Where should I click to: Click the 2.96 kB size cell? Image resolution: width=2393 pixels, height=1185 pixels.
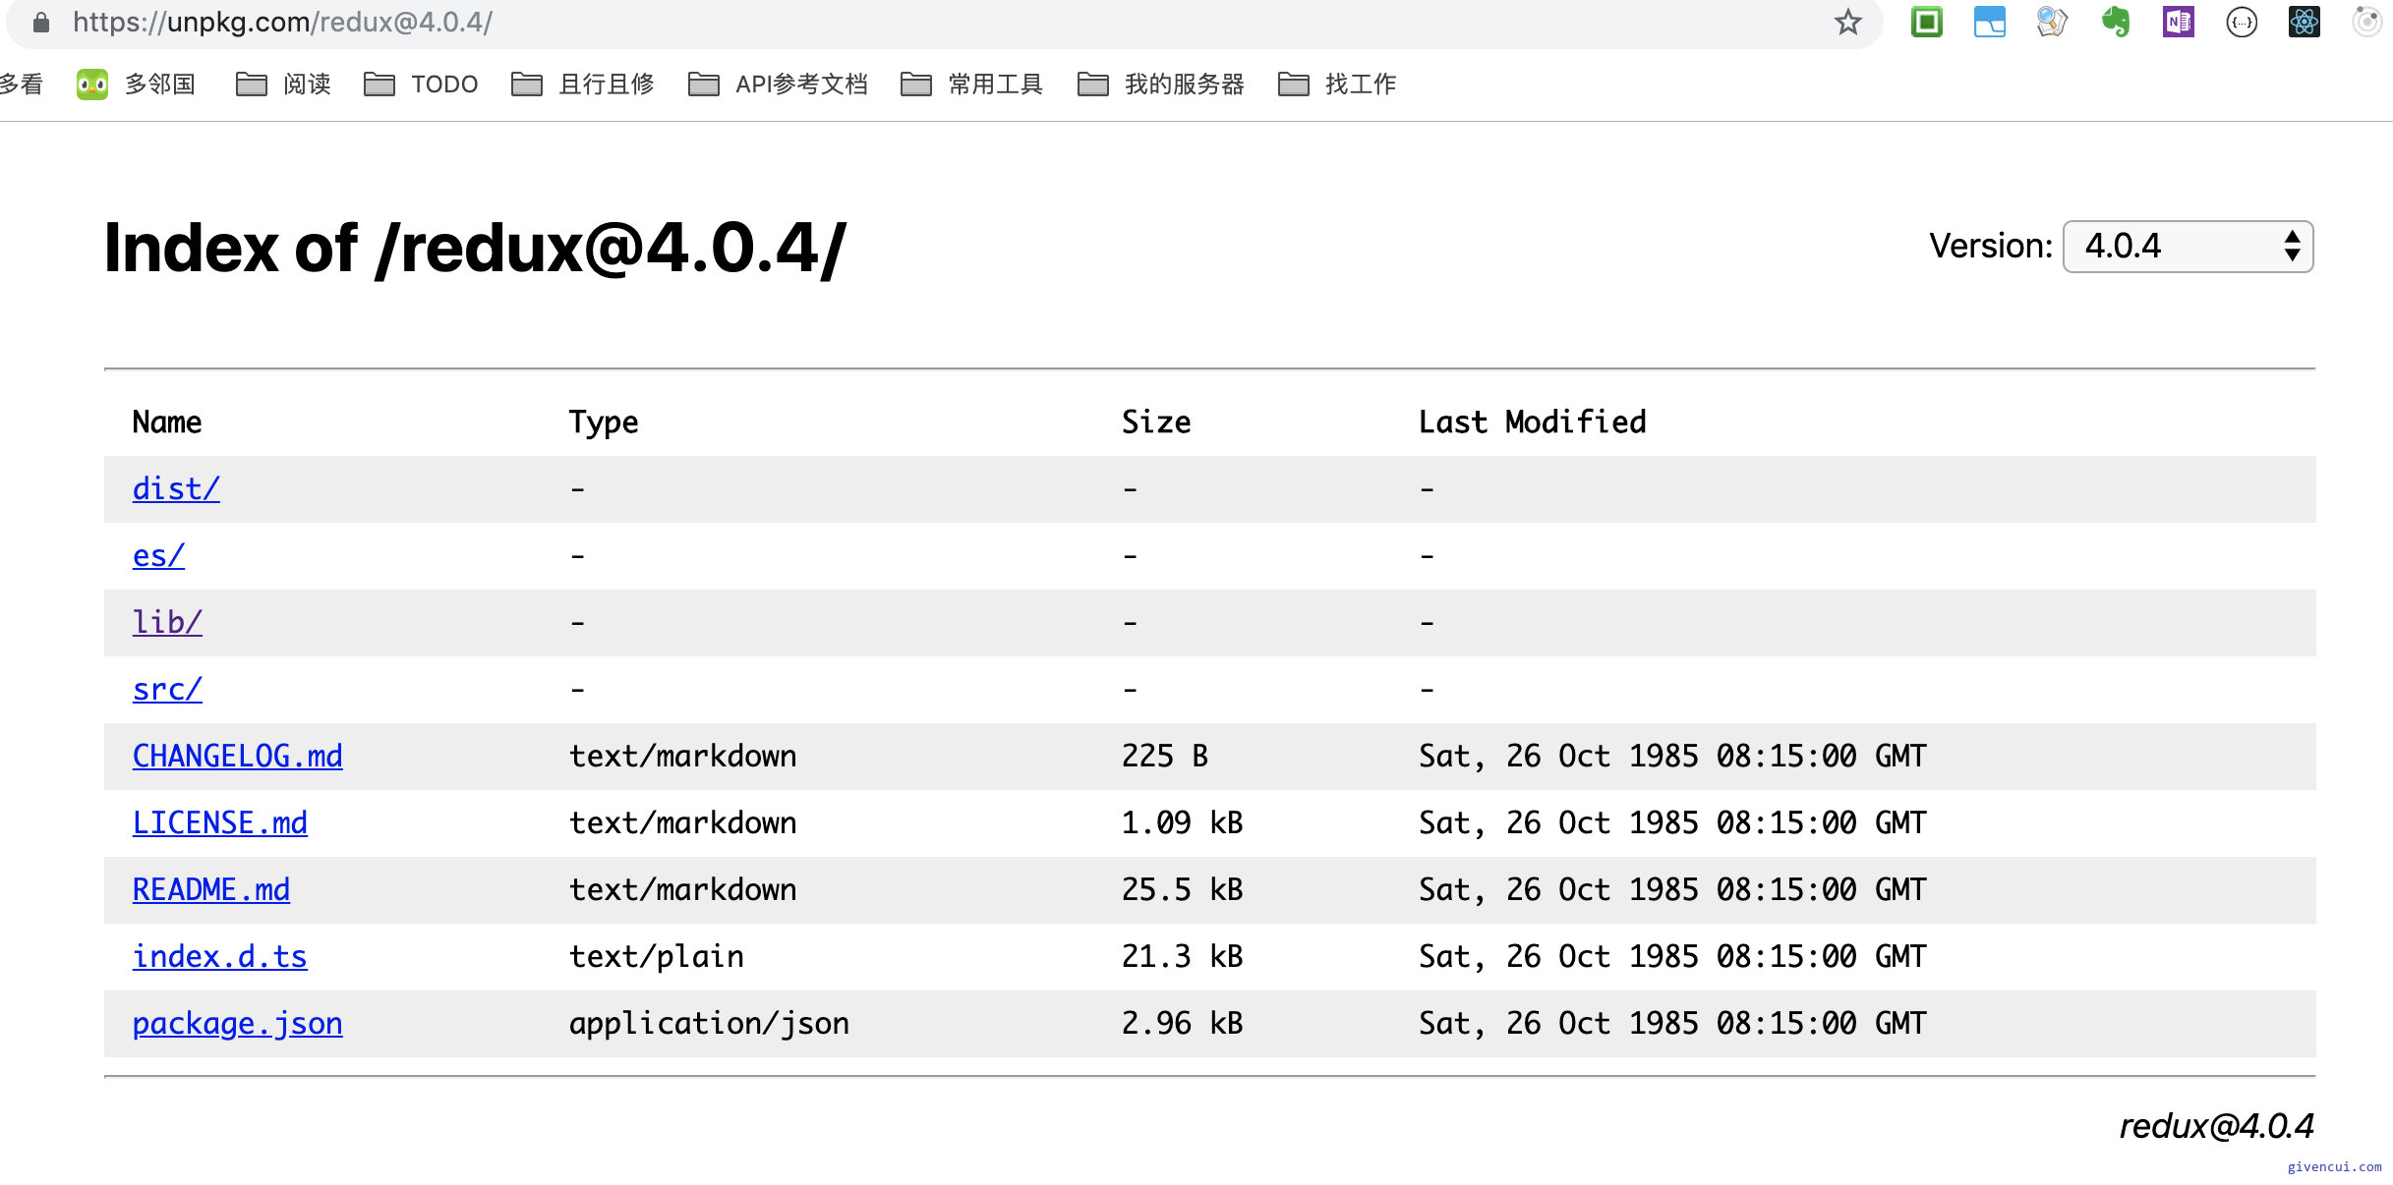[1182, 1023]
